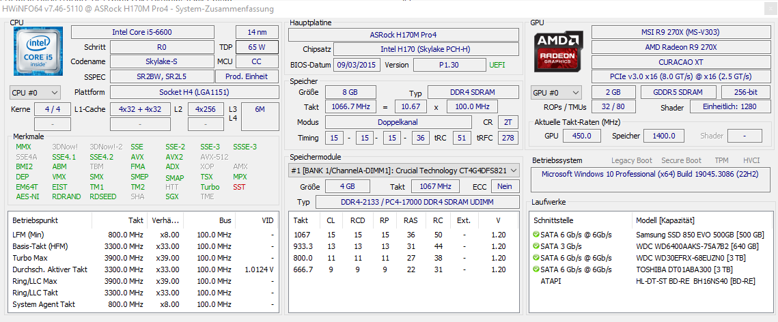Click green status icon for WDC WD6400AAKS drive

coord(536,246)
